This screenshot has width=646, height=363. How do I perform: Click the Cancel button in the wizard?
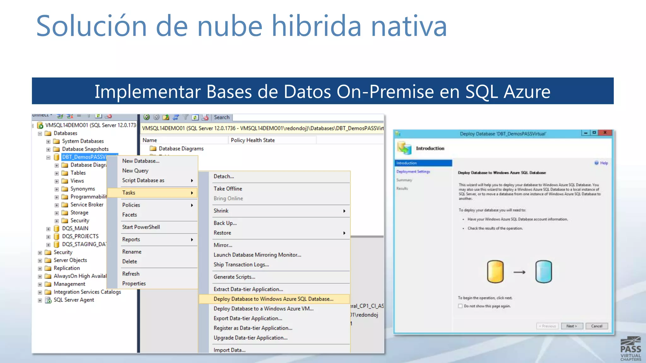[596, 326]
